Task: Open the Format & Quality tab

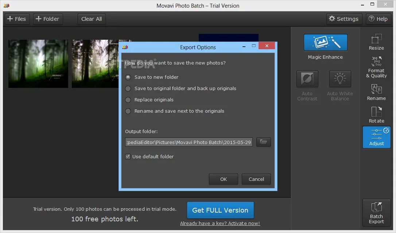Action: pos(376,67)
